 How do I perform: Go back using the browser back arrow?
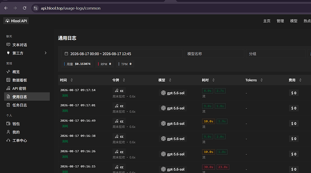point(6,8)
